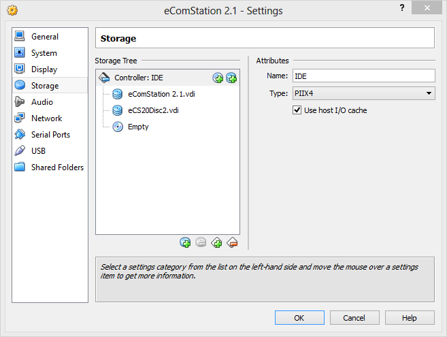Open the controller Type dropdown showing PIIX4
Screen dimensions: 447x337
tap(364, 93)
